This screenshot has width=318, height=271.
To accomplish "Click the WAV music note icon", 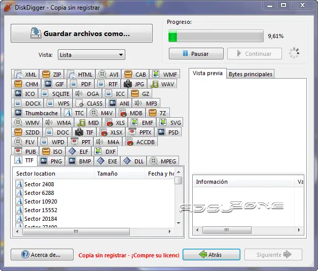I will point(154,84).
